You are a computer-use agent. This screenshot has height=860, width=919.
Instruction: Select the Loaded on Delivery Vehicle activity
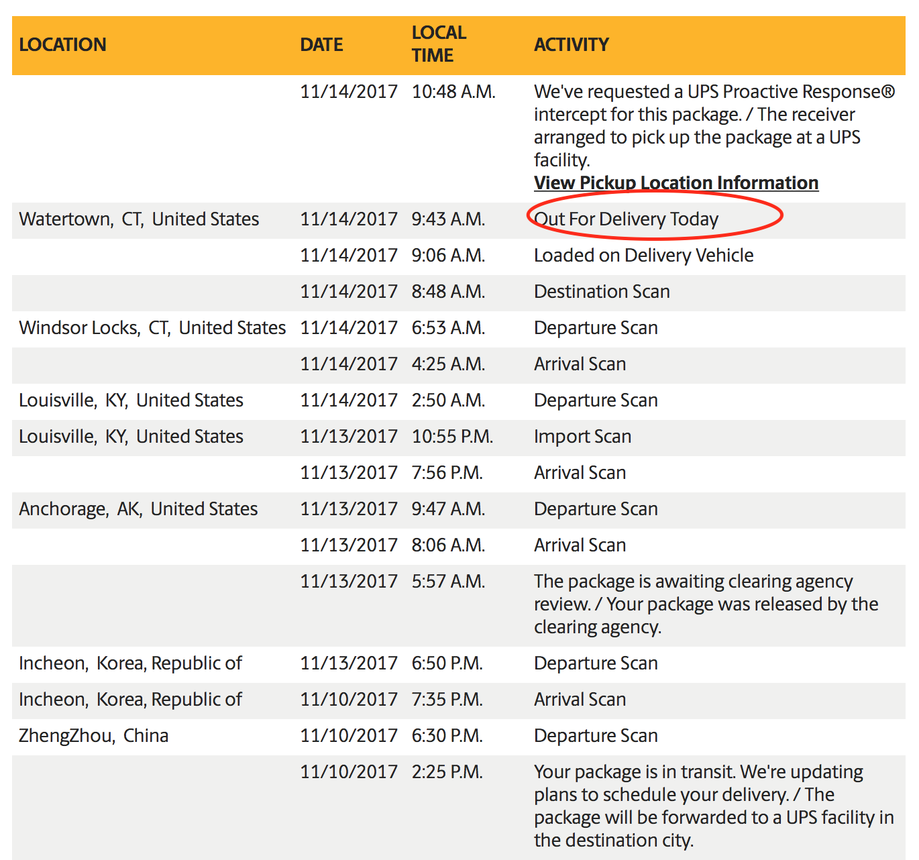click(x=643, y=255)
